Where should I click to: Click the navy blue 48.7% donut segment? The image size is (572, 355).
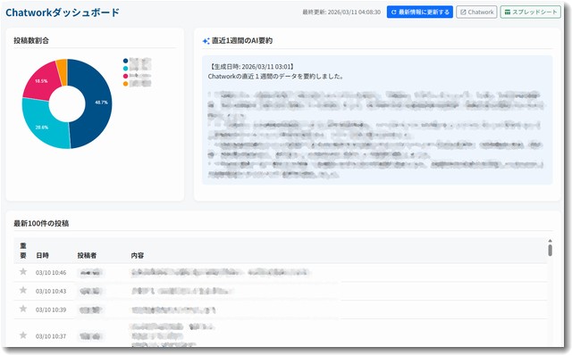(x=98, y=103)
